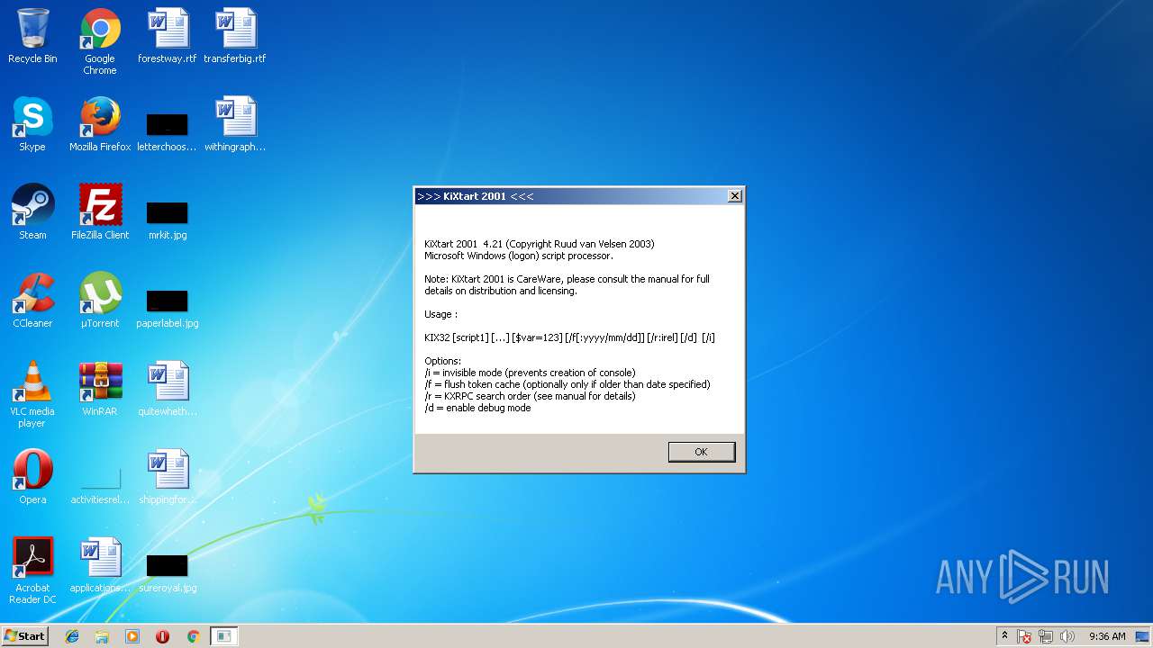This screenshot has width=1153, height=648.
Task: Click the KIX32 usage syntax line
Action: pyautogui.click(x=569, y=337)
